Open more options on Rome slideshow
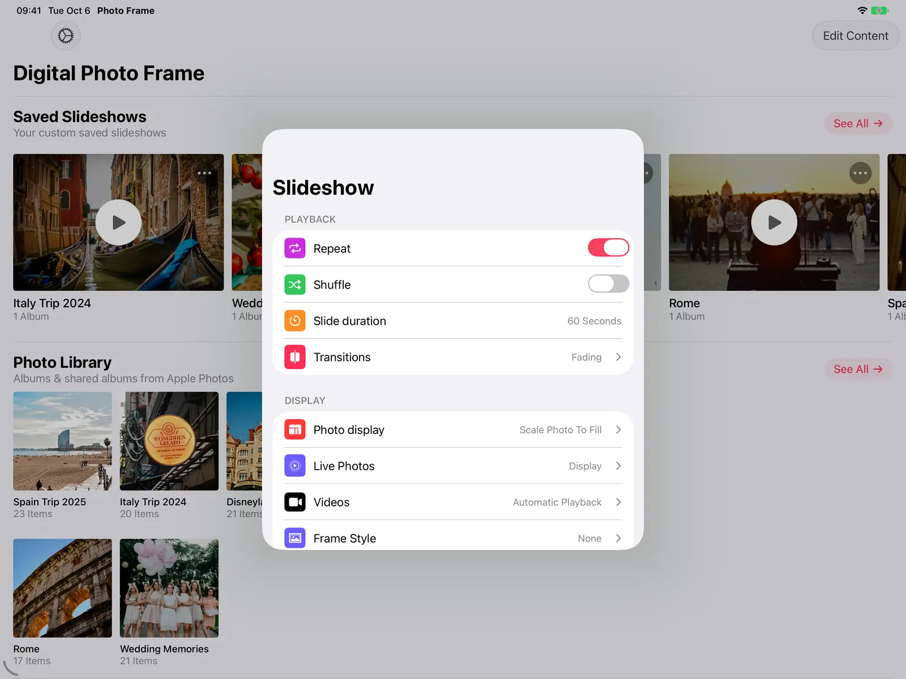906x679 pixels. 860,173
